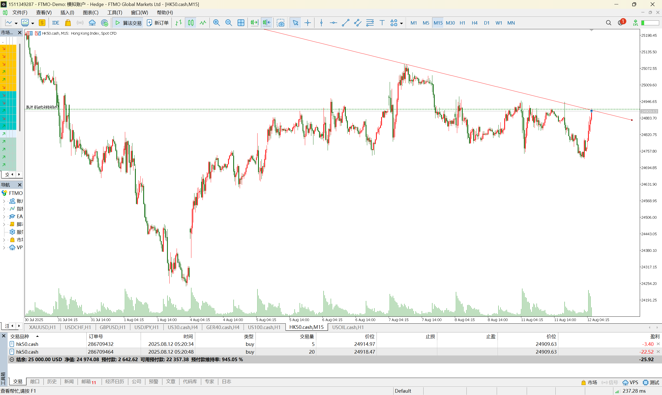The height and width of the screenshot is (395, 662).
Task: Insert a text label tool
Action: coord(382,23)
